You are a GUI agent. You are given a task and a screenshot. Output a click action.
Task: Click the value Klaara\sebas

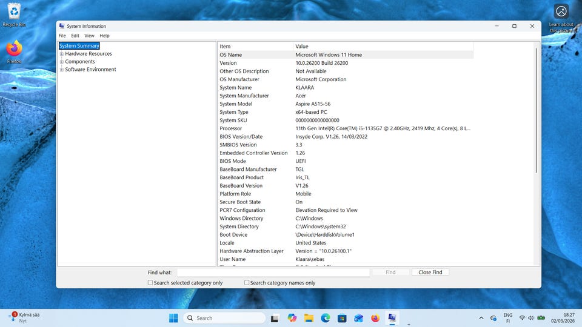pos(310,259)
